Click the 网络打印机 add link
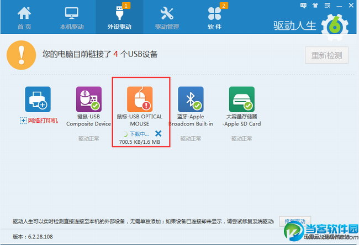Viewport: 359px width, 245px height. pyautogui.click(x=39, y=121)
